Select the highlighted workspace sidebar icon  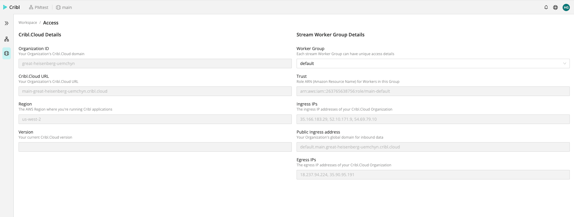tap(7, 53)
